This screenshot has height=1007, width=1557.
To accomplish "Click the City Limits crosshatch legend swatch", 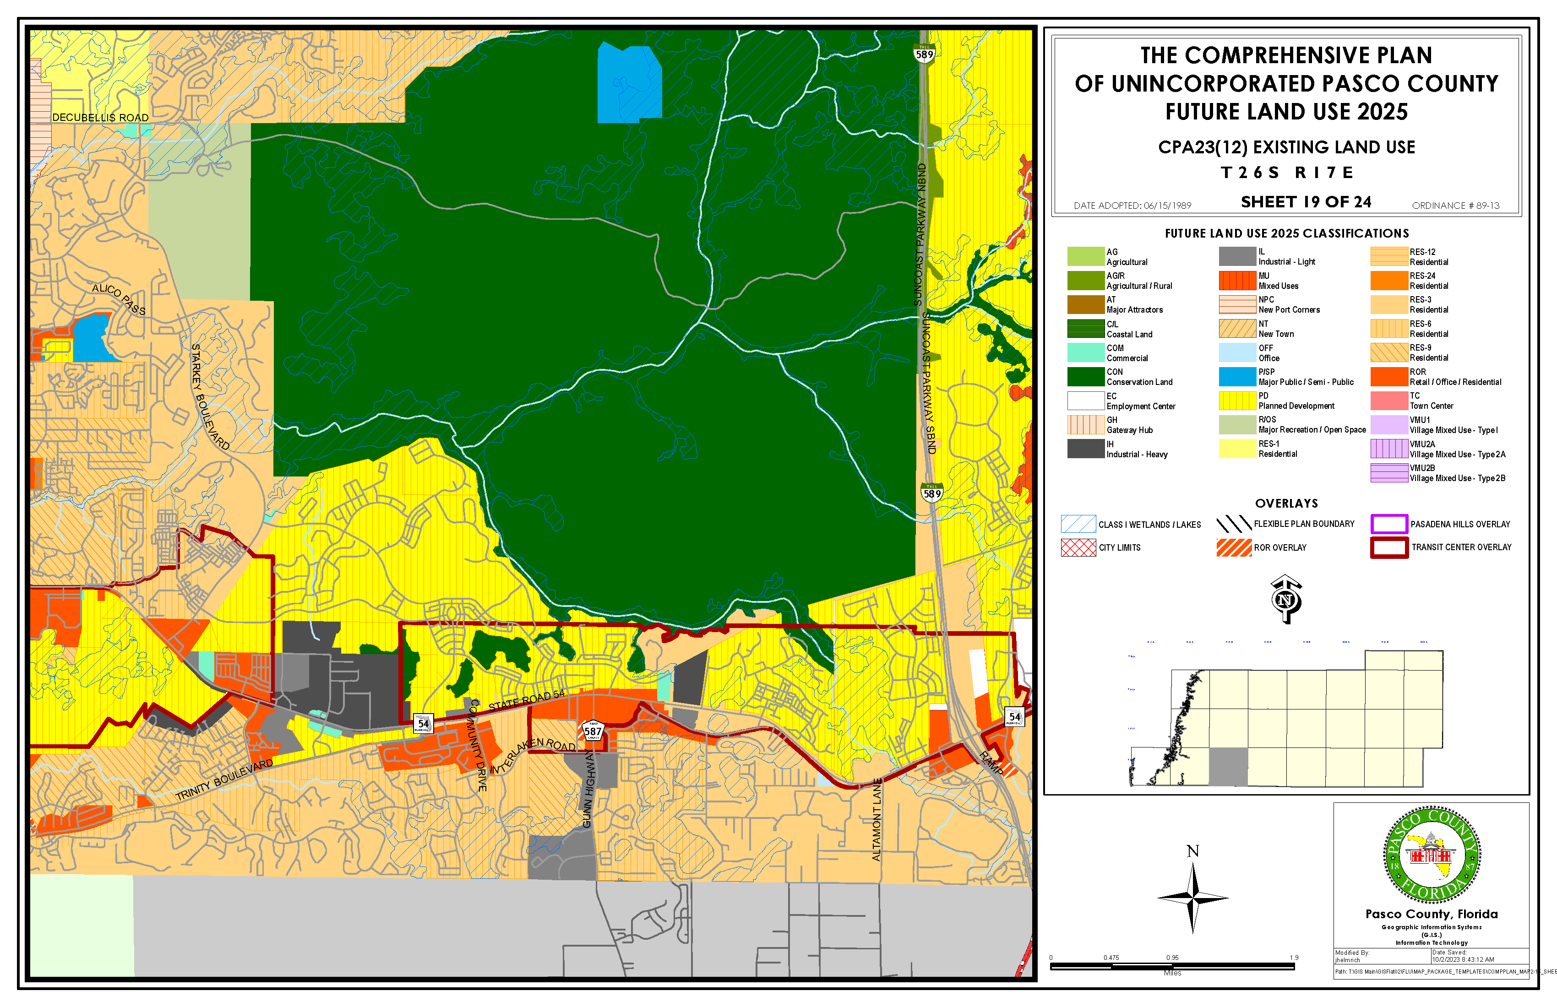I will pos(1078,547).
